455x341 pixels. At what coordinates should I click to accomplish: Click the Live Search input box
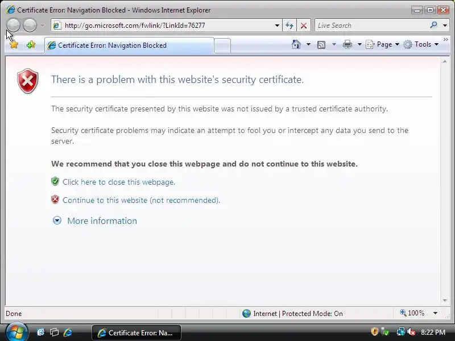pyautogui.click(x=371, y=26)
